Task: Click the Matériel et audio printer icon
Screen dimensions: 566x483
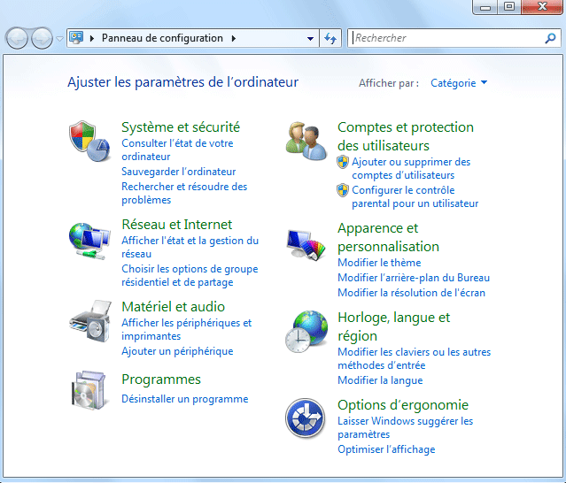Action: tap(90, 321)
